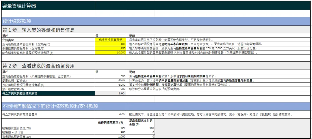Viewport: 312px width, 139px height.
Task: Select the yellow cell with value 100
Action: pyautogui.click(x=110, y=44)
